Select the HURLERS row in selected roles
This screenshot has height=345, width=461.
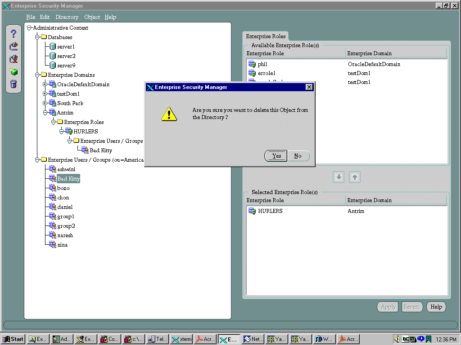(x=270, y=211)
